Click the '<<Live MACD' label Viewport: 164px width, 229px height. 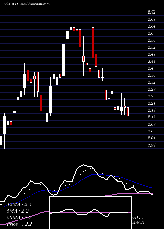pyautogui.click(x=138, y=220)
